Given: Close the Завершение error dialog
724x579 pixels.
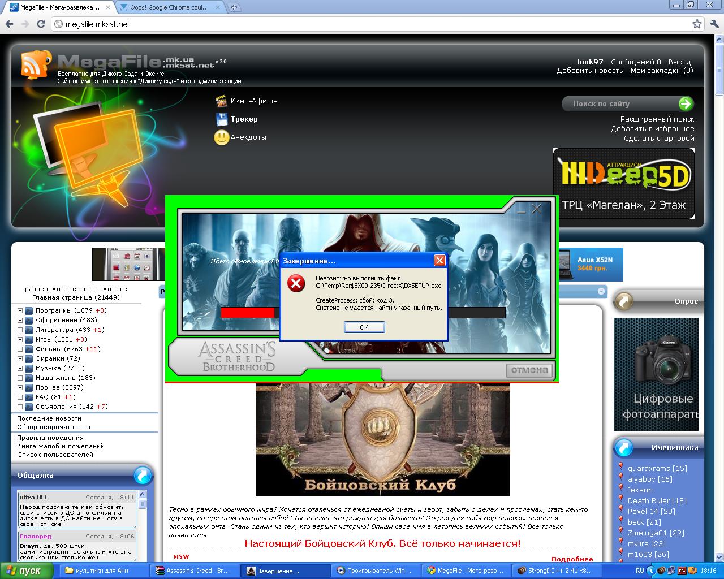Looking at the screenshot, I should (x=439, y=261).
